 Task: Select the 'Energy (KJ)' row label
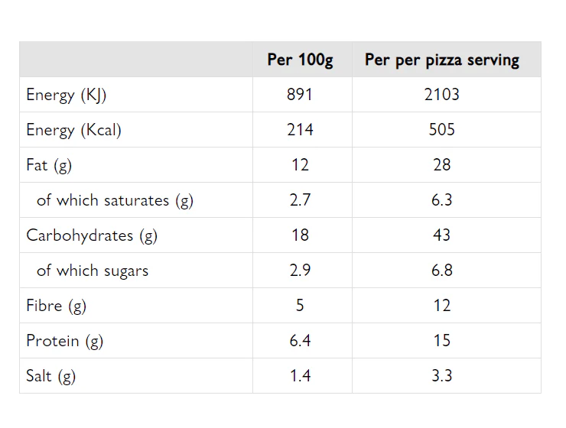pos(67,96)
